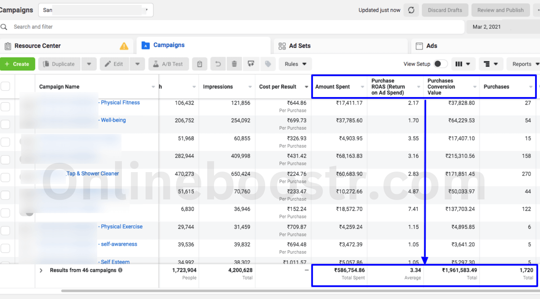Tick the checkbox for Physical Fitness campaign
This screenshot has height=299, width=540.
point(6,106)
